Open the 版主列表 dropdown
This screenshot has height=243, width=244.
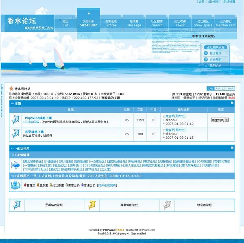point(220,120)
